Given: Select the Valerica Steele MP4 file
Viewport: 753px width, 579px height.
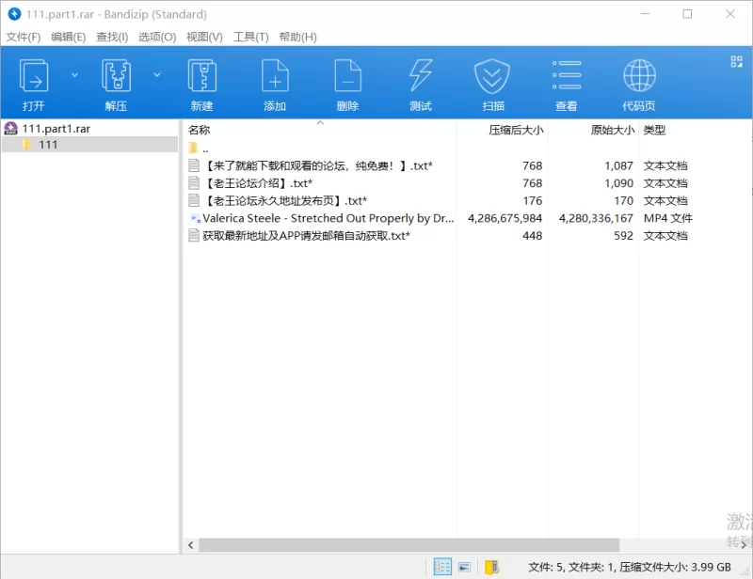Looking at the screenshot, I should pyautogui.click(x=328, y=218).
